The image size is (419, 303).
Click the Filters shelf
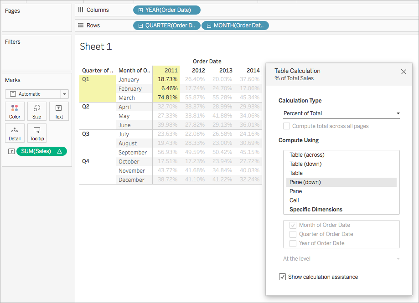coord(37,52)
